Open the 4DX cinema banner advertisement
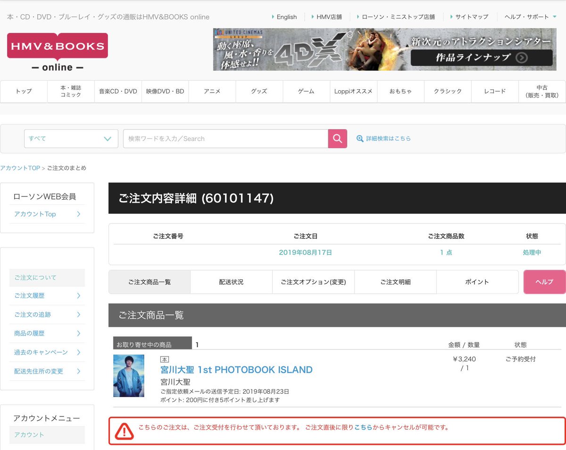The width and height of the screenshot is (566, 450). [384, 50]
